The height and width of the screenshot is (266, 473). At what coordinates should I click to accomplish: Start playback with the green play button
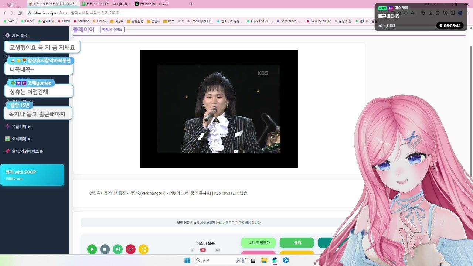pyautogui.click(x=92, y=249)
